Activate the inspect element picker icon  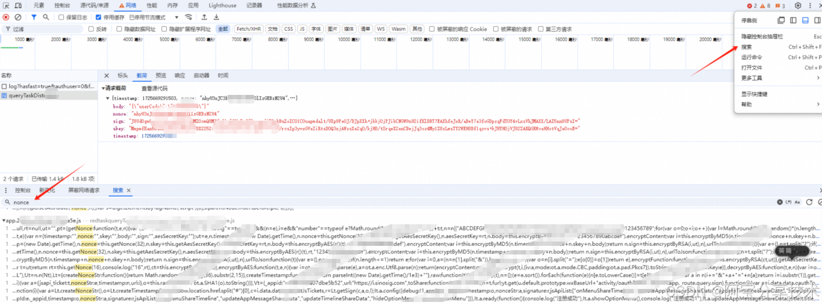click(7, 6)
